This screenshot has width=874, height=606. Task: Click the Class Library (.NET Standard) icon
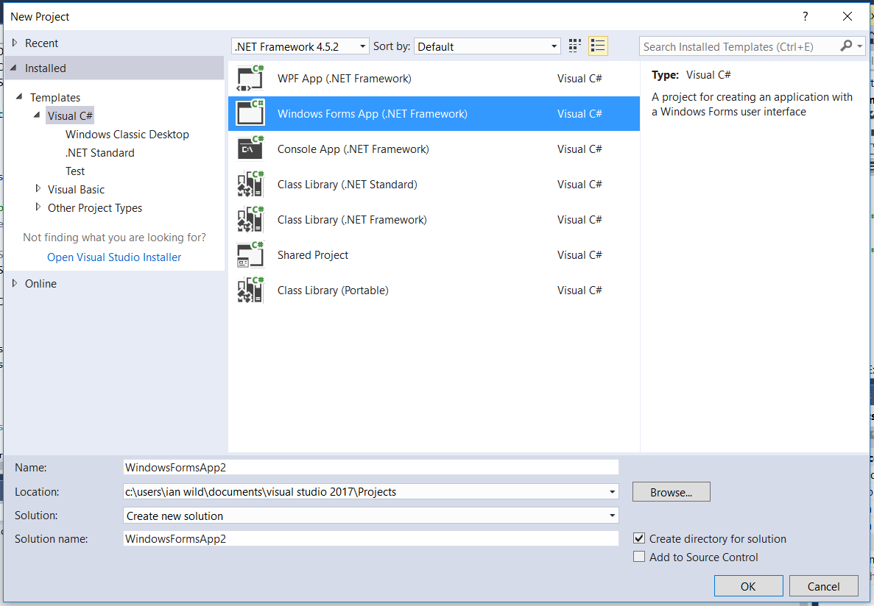tap(250, 185)
